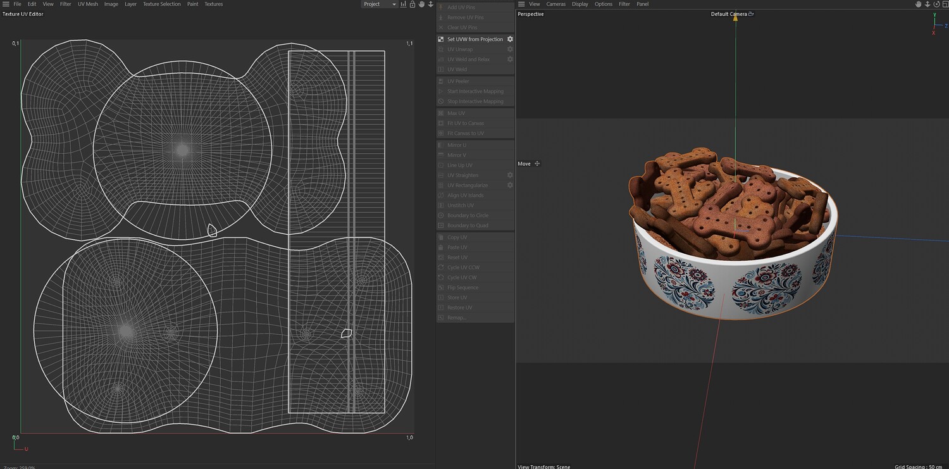This screenshot has width=949, height=469.
Task: Click the histogram icon beside Project dropdown
Action: pos(404,4)
